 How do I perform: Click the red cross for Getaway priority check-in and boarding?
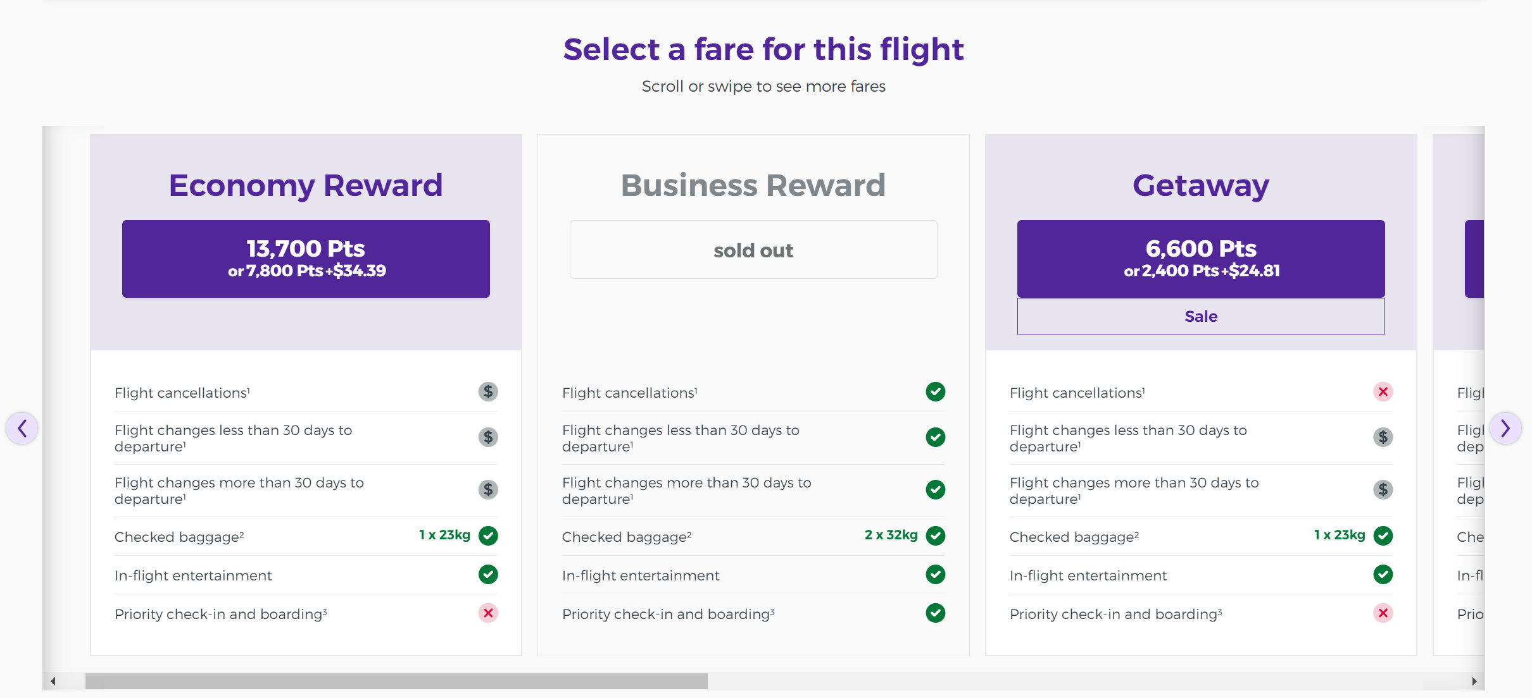(1383, 613)
